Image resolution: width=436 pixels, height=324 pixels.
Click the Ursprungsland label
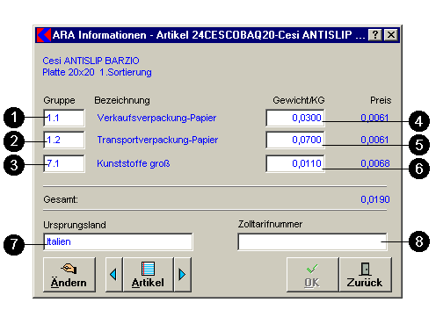pyautogui.click(x=75, y=225)
